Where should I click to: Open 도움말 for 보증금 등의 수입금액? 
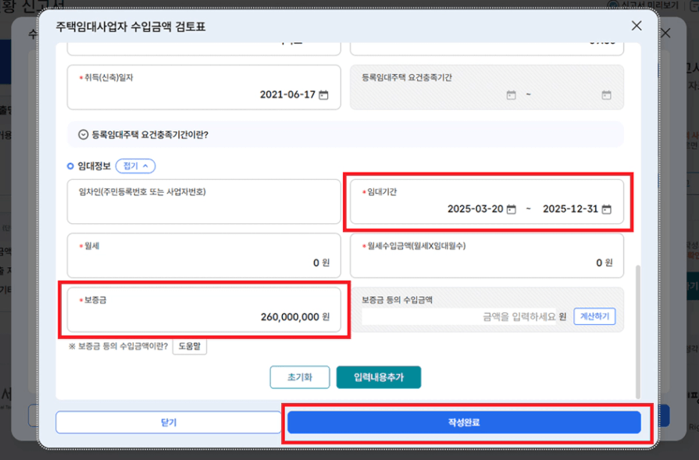pos(190,346)
